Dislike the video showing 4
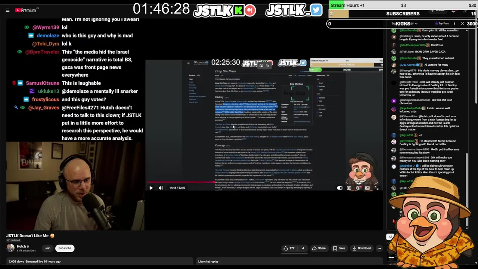478x269 pixels. point(303,248)
